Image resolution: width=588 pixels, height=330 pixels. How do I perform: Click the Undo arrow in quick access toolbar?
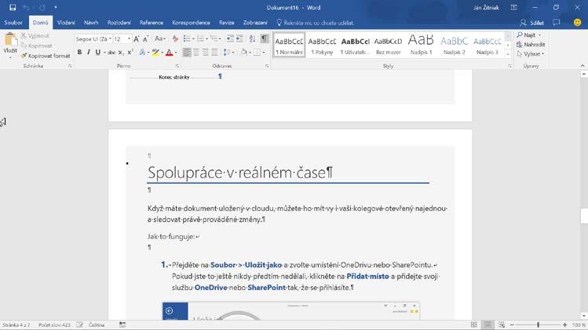(26, 8)
